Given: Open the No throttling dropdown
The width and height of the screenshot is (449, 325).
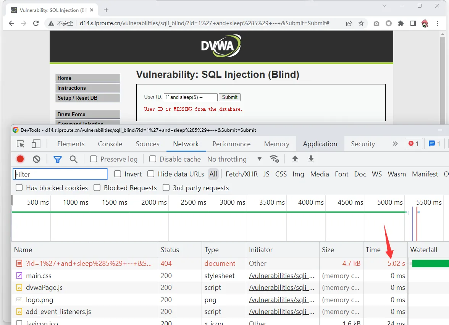Looking at the screenshot, I should click(x=234, y=159).
